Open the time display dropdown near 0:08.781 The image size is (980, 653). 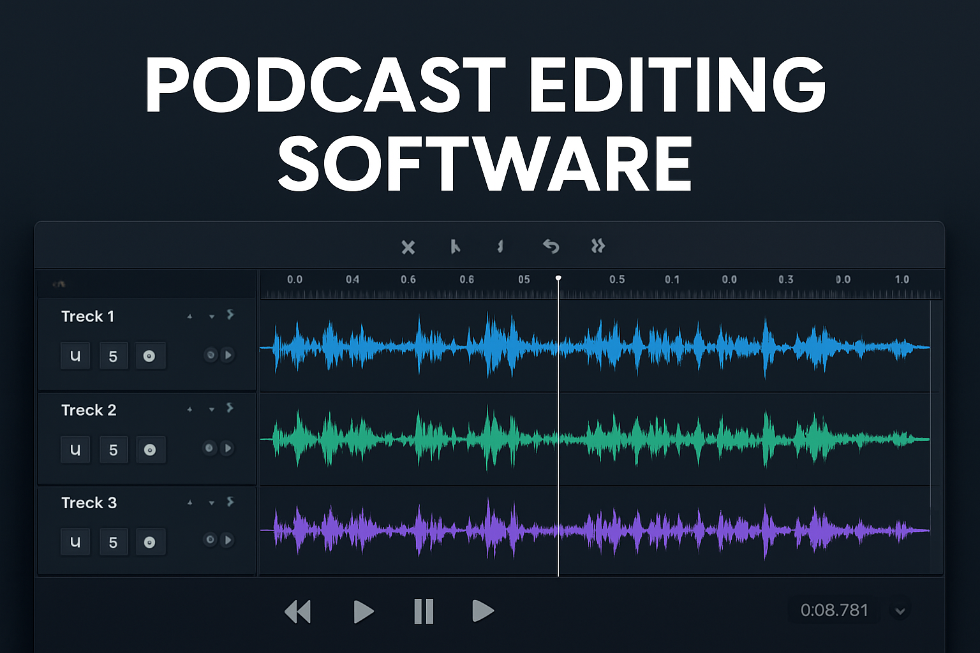pos(901,610)
